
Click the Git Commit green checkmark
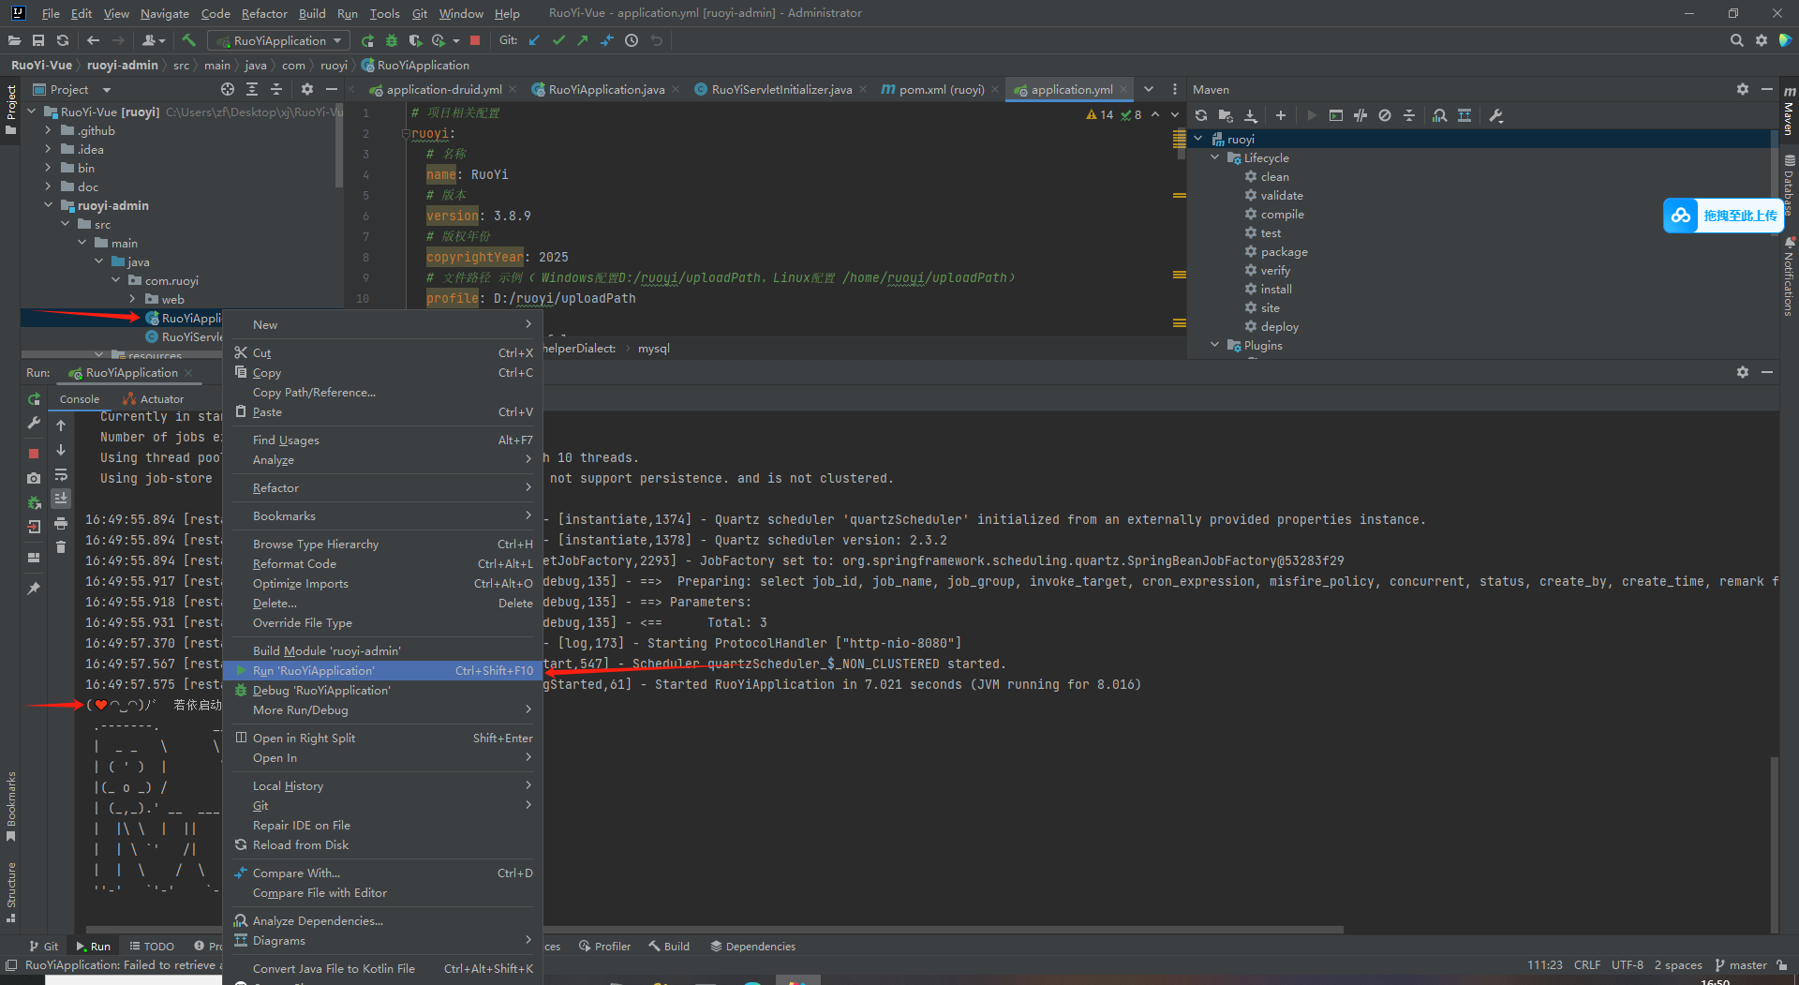[559, 40]
